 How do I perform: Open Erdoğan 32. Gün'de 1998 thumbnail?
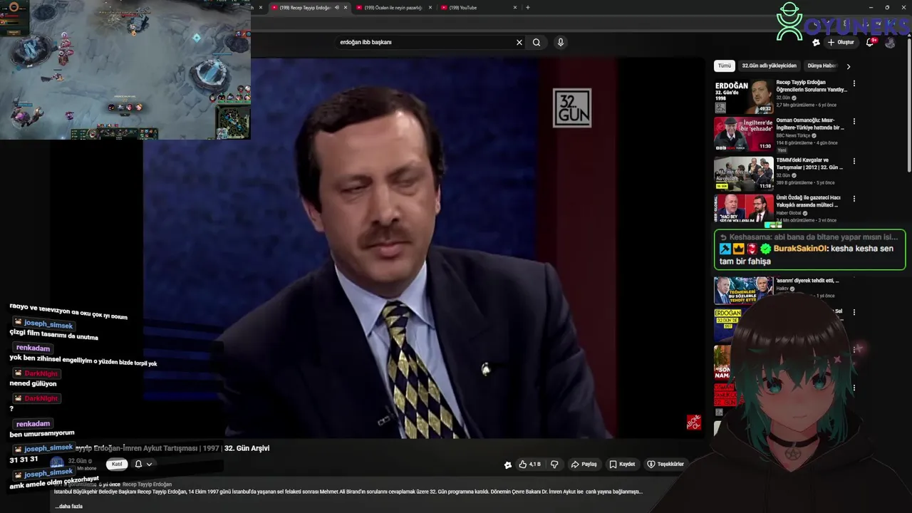point(743,96)
